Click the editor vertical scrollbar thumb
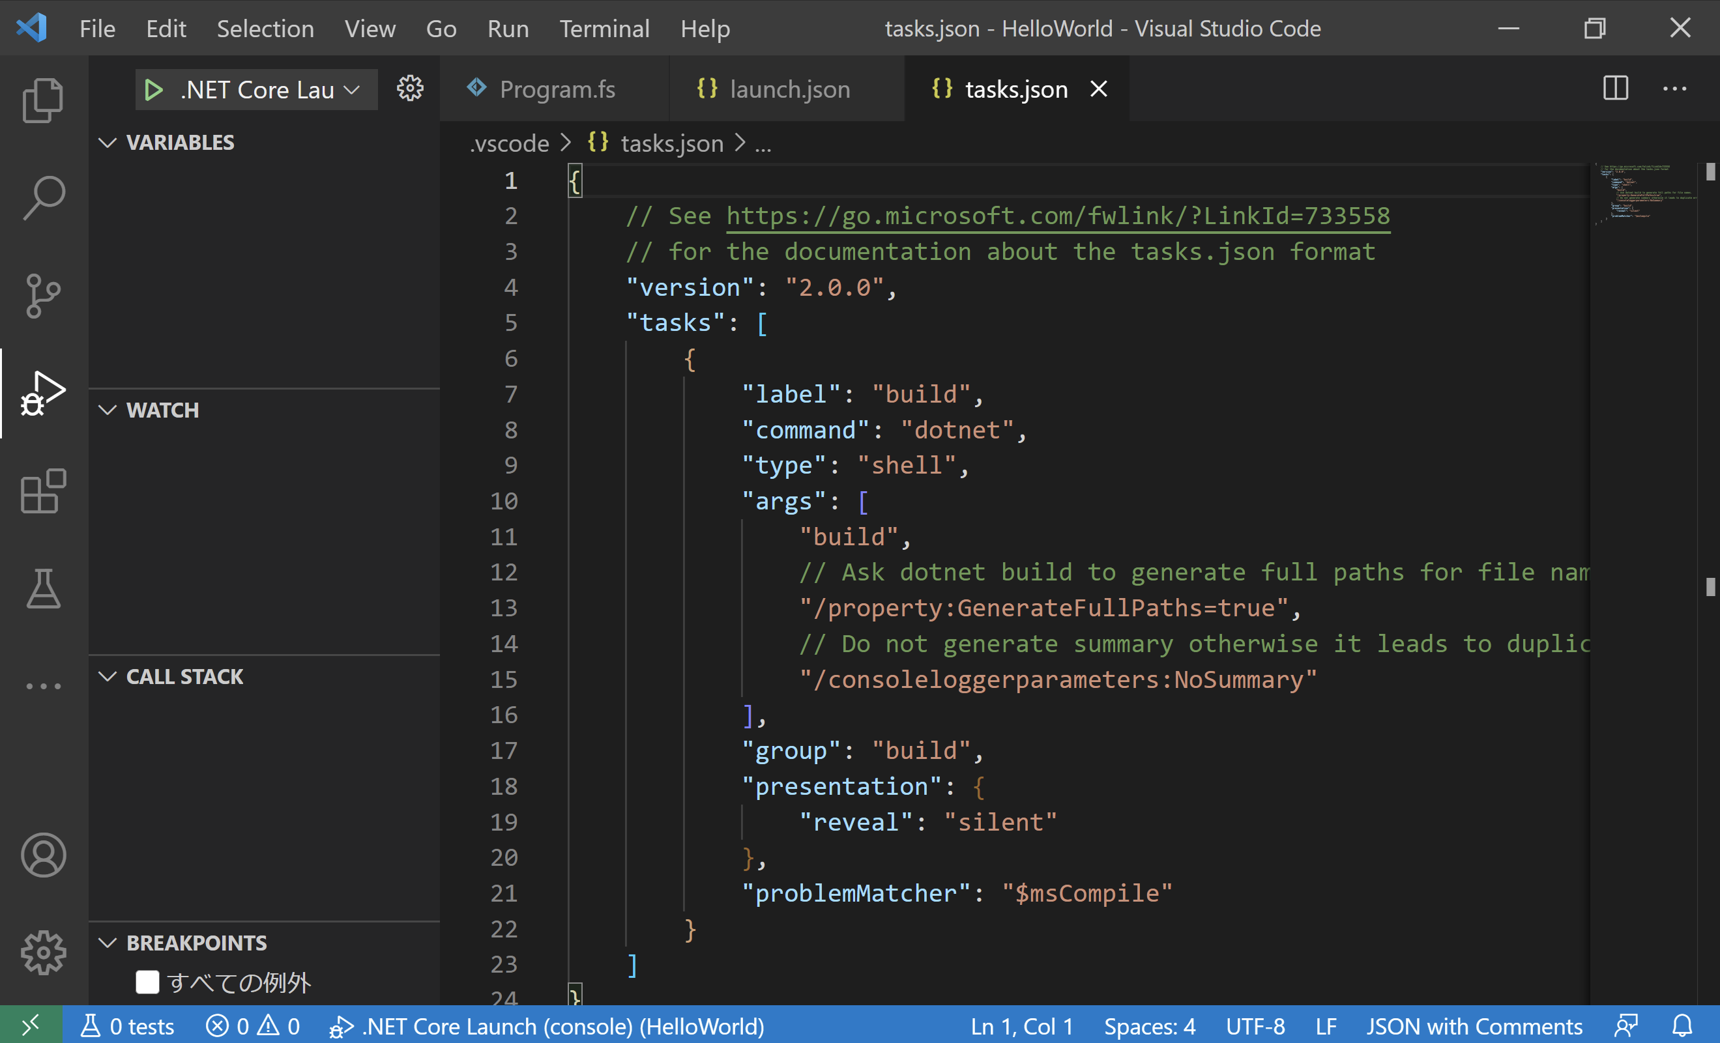Viewport: 1720px width, 1043px height. pyautogui.click(x=1710, y=171)
